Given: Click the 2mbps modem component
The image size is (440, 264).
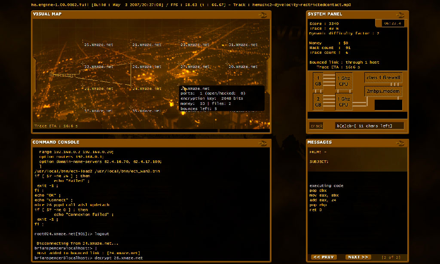Looking at the screenshot, I should (383, 91).
